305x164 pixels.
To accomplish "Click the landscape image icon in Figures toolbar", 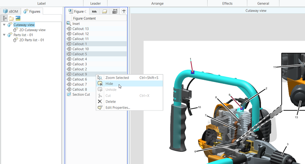I will click(x=18, y=18).
